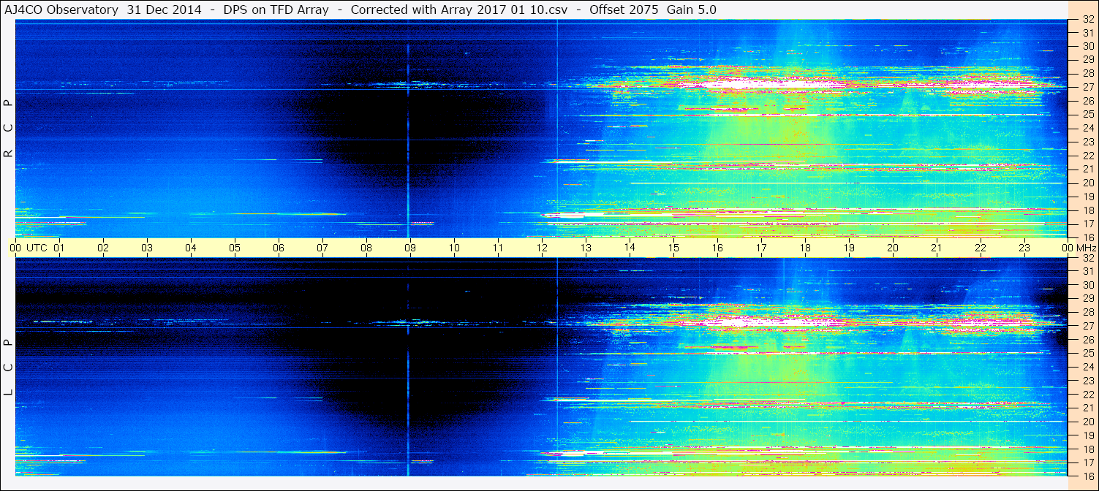The image size is (1099, 491).
Task: Select hour marker 21 on time axis
Action: (x=937, y=248)
